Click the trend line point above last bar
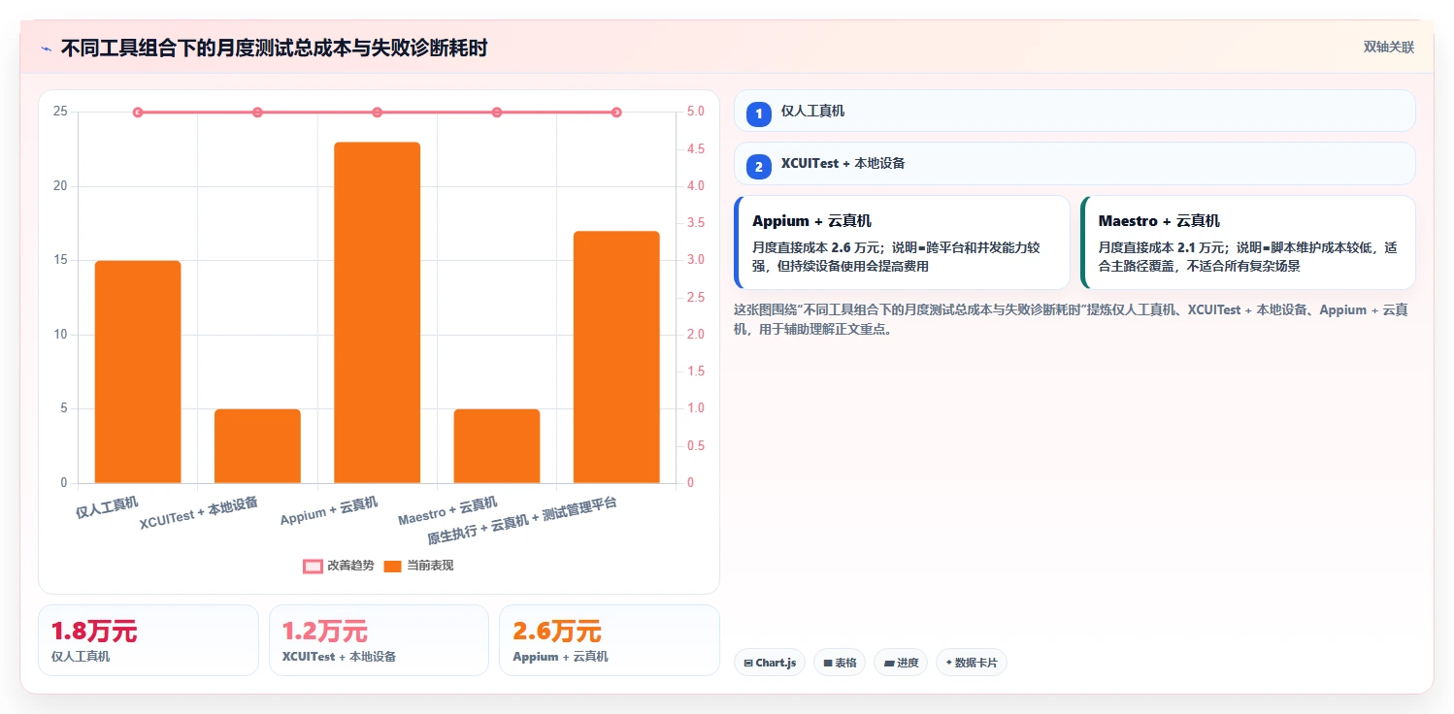1454x714 pixels. (x=616, y=113)
